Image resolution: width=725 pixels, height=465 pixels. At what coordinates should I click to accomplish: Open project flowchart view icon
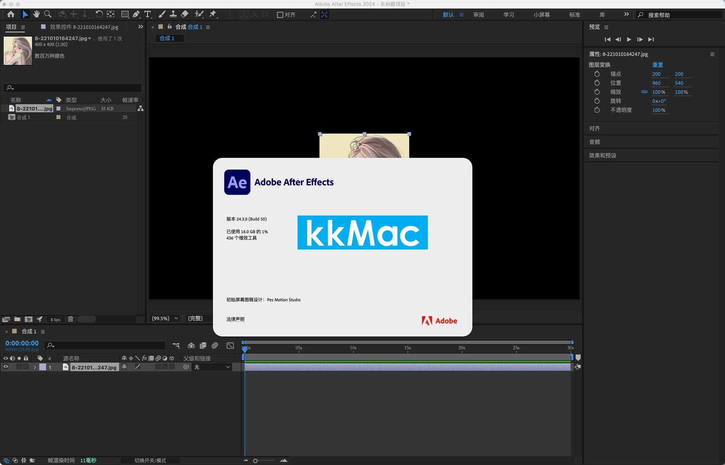tap(140, 108)
